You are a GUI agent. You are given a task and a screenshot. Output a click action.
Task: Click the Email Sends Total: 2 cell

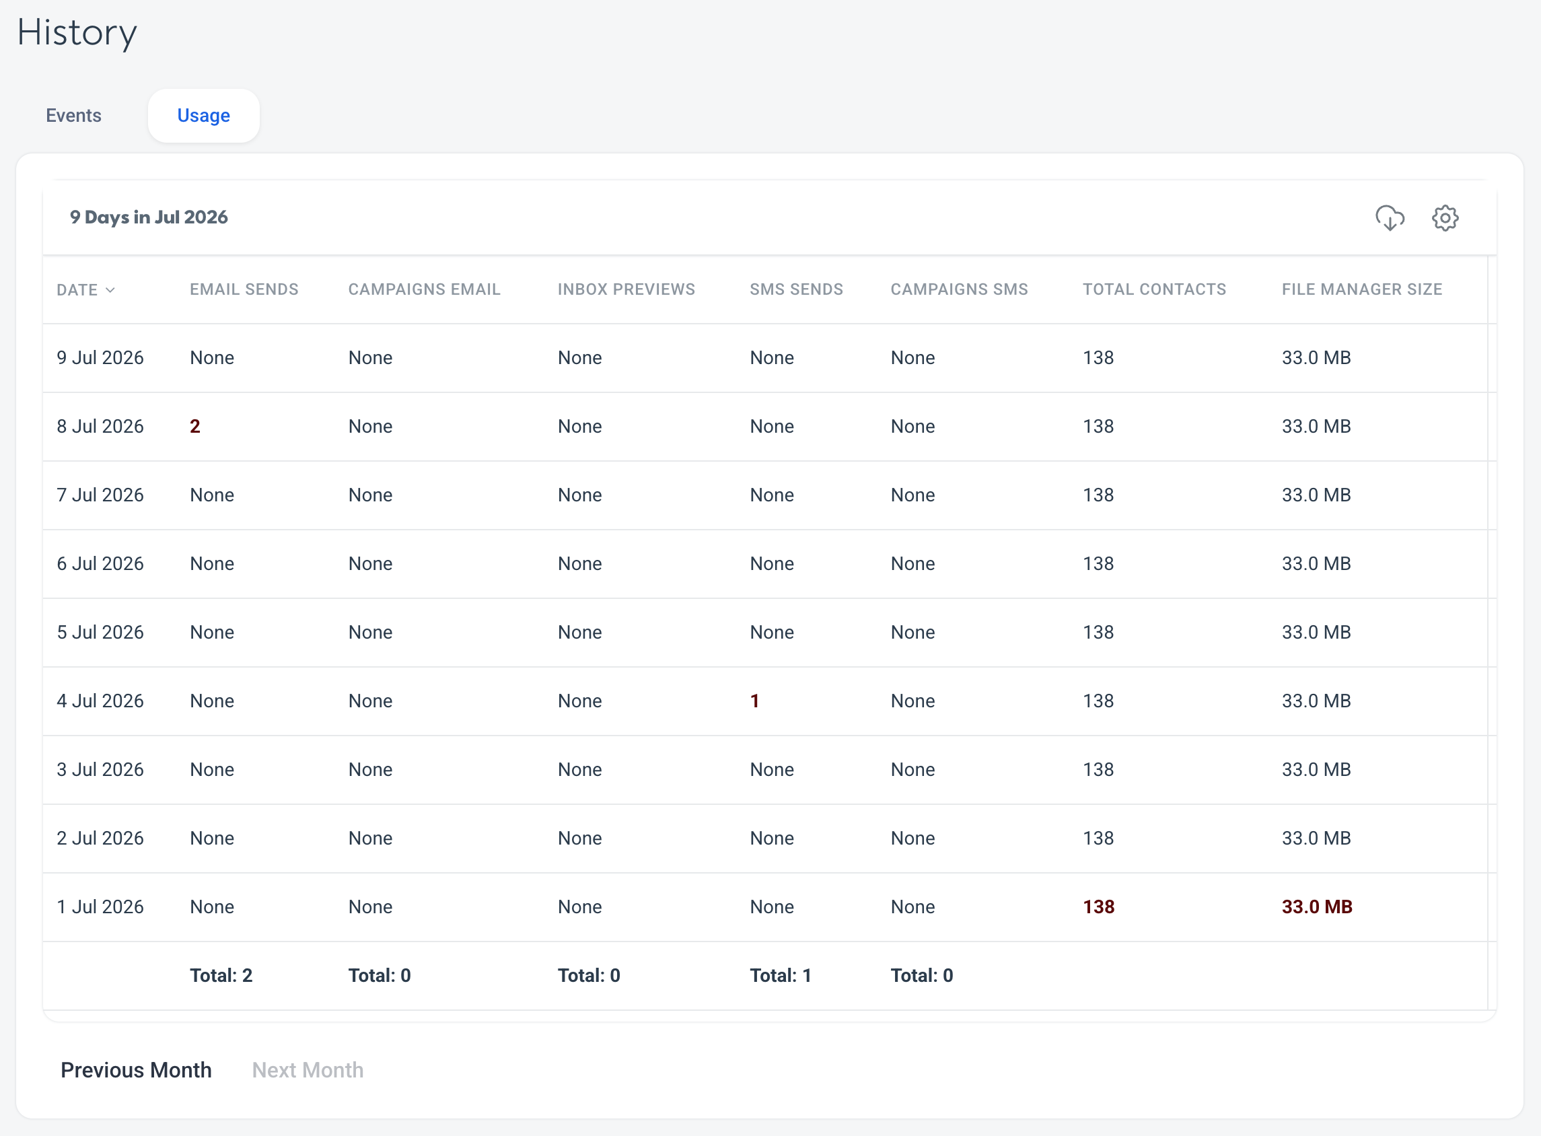point(221,976)
